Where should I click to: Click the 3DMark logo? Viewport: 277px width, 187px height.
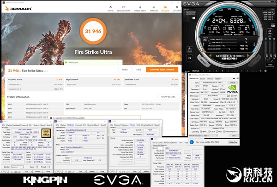[18, 8]
